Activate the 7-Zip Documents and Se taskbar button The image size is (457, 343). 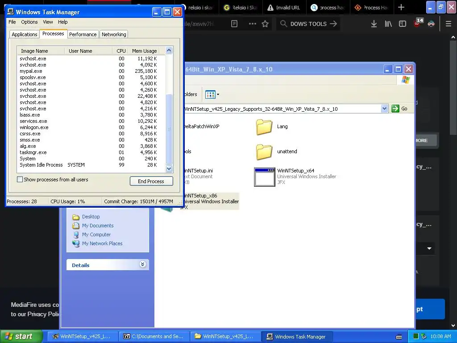pyautogui.click(x=154, y=337)
